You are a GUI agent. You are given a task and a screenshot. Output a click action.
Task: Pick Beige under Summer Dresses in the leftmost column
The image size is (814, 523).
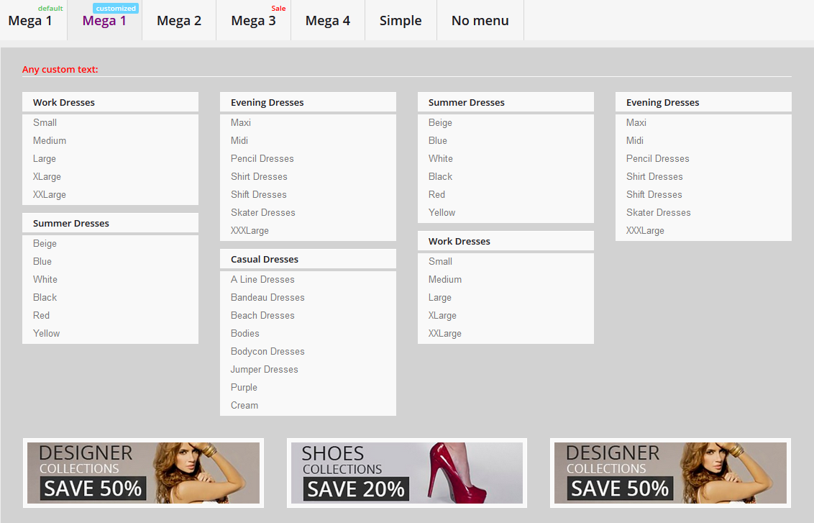coord(45,244)
